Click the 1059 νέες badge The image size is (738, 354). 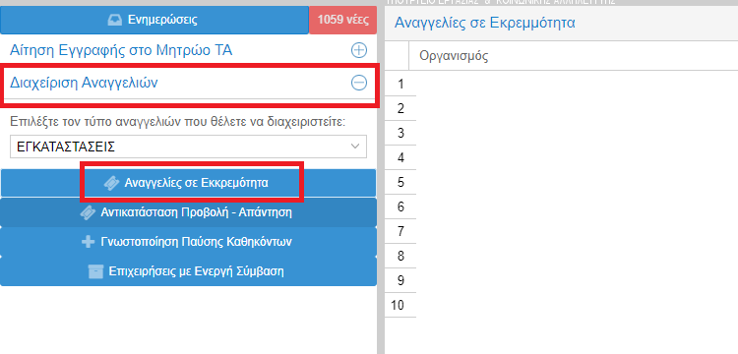coord(342,21)
